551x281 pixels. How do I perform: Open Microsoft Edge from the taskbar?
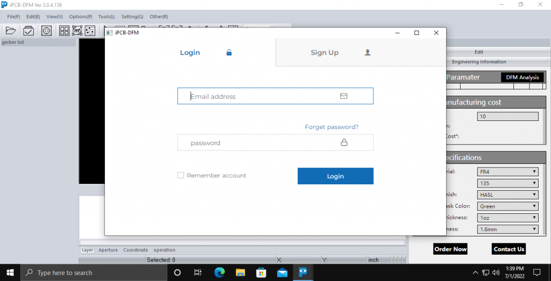(220, 272)
